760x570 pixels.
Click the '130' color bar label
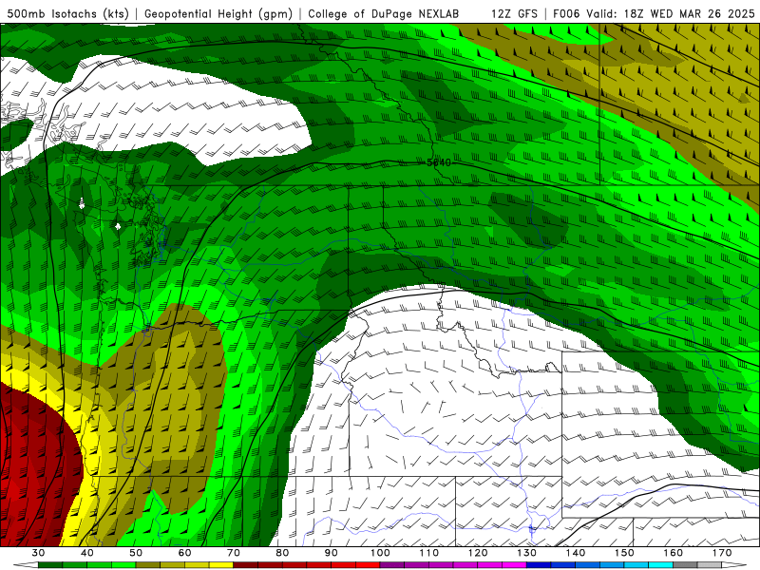click(x=527, y=553)
